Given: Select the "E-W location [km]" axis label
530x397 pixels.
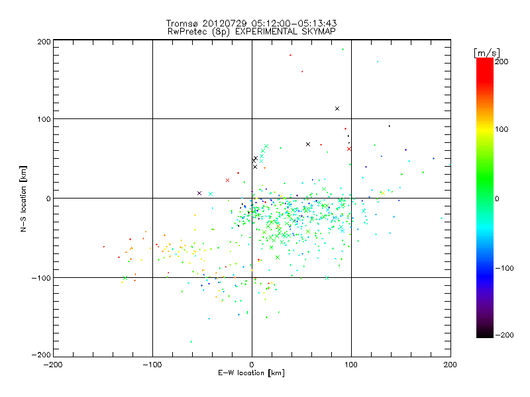Looking at the screenshot, I should 251,373.
